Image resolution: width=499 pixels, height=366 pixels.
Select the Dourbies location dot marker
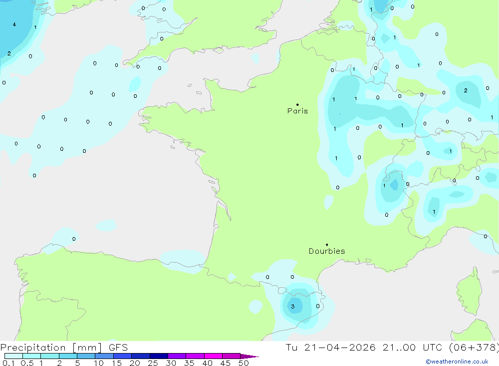pyautogui.click(x=327, y=245)
